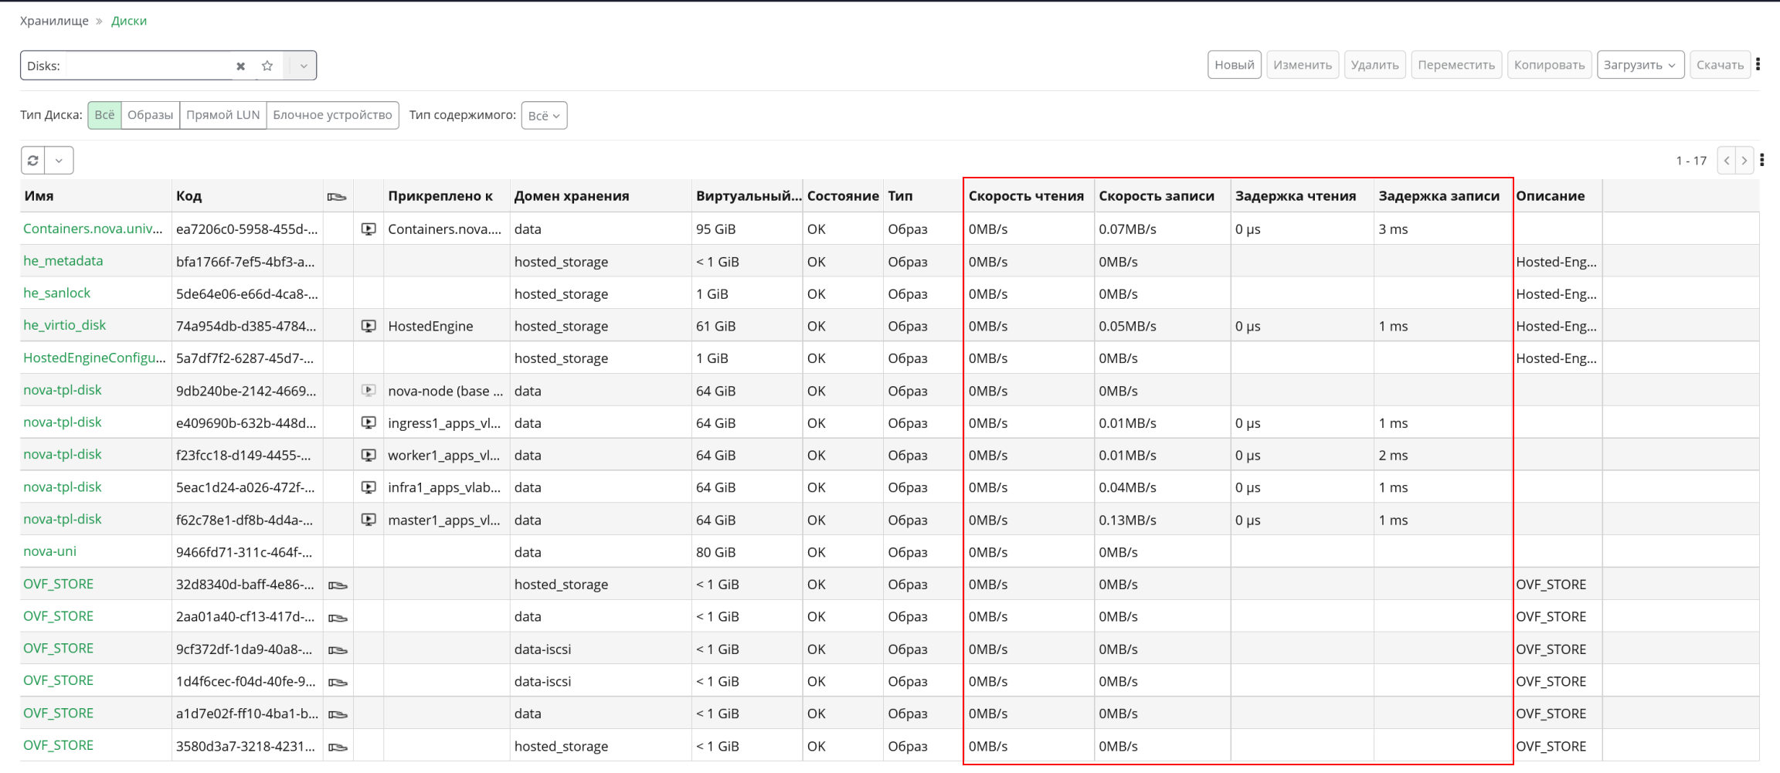
Task: Click Хранилище breadcrumb
Action: click(x=54, y=21)
